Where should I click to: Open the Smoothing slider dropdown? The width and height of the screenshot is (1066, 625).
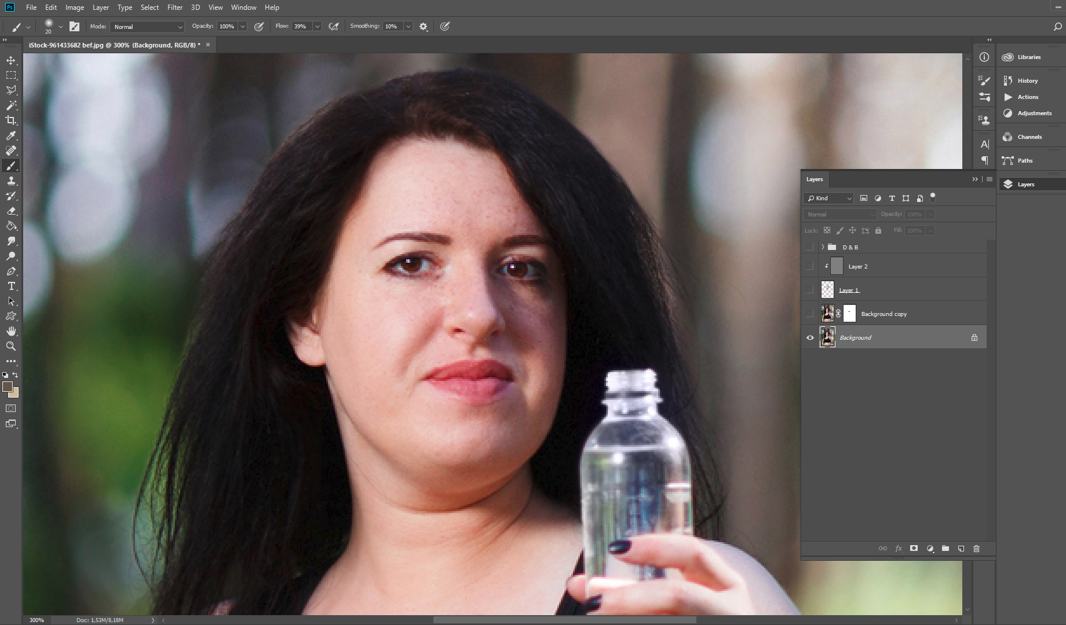point(408,27)
